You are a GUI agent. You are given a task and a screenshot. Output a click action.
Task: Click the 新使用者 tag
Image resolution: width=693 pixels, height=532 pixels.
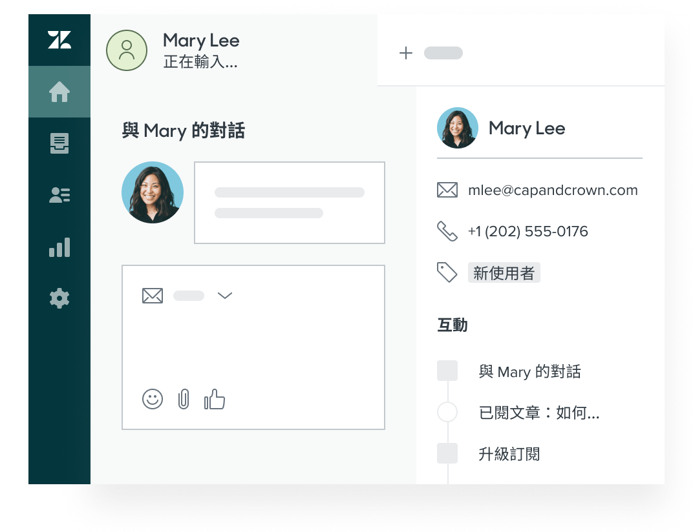(504, 273)
